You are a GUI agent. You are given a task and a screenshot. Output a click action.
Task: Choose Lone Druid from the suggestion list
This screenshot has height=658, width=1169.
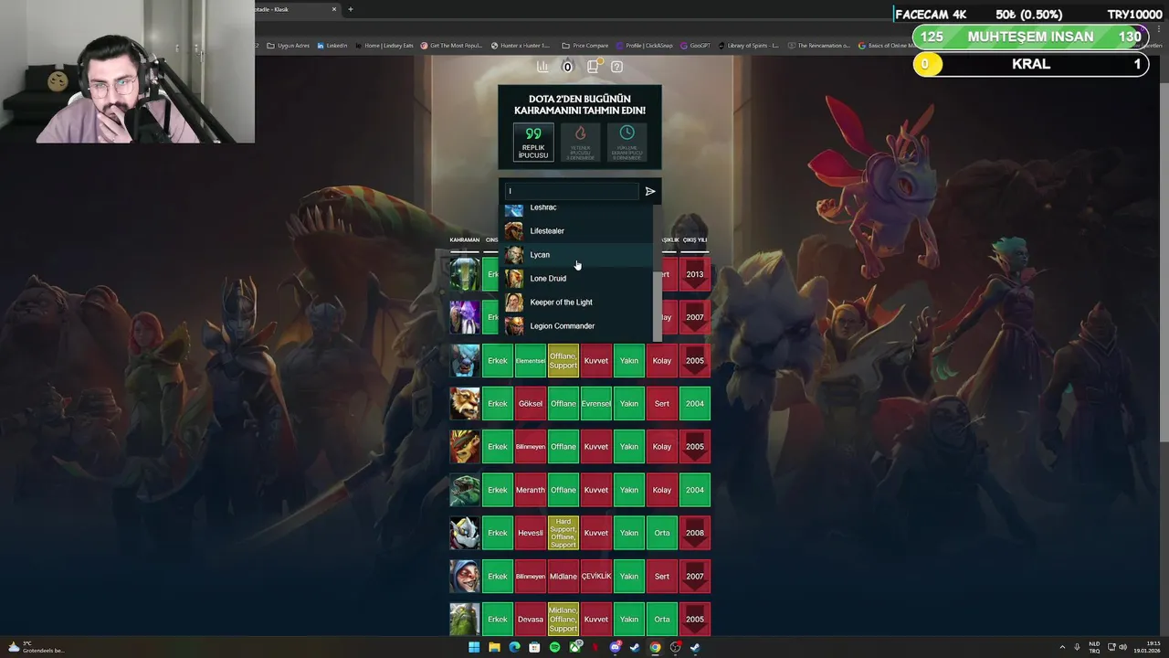[577, 279]
